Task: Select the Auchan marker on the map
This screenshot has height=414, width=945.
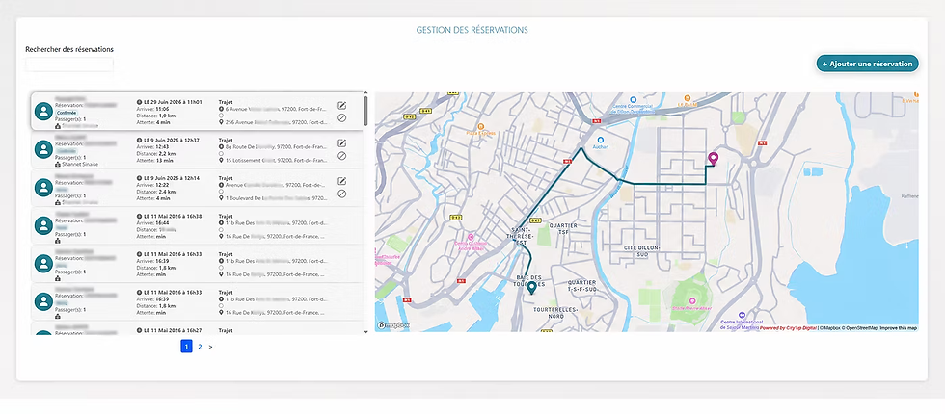Action: point(600,140)
